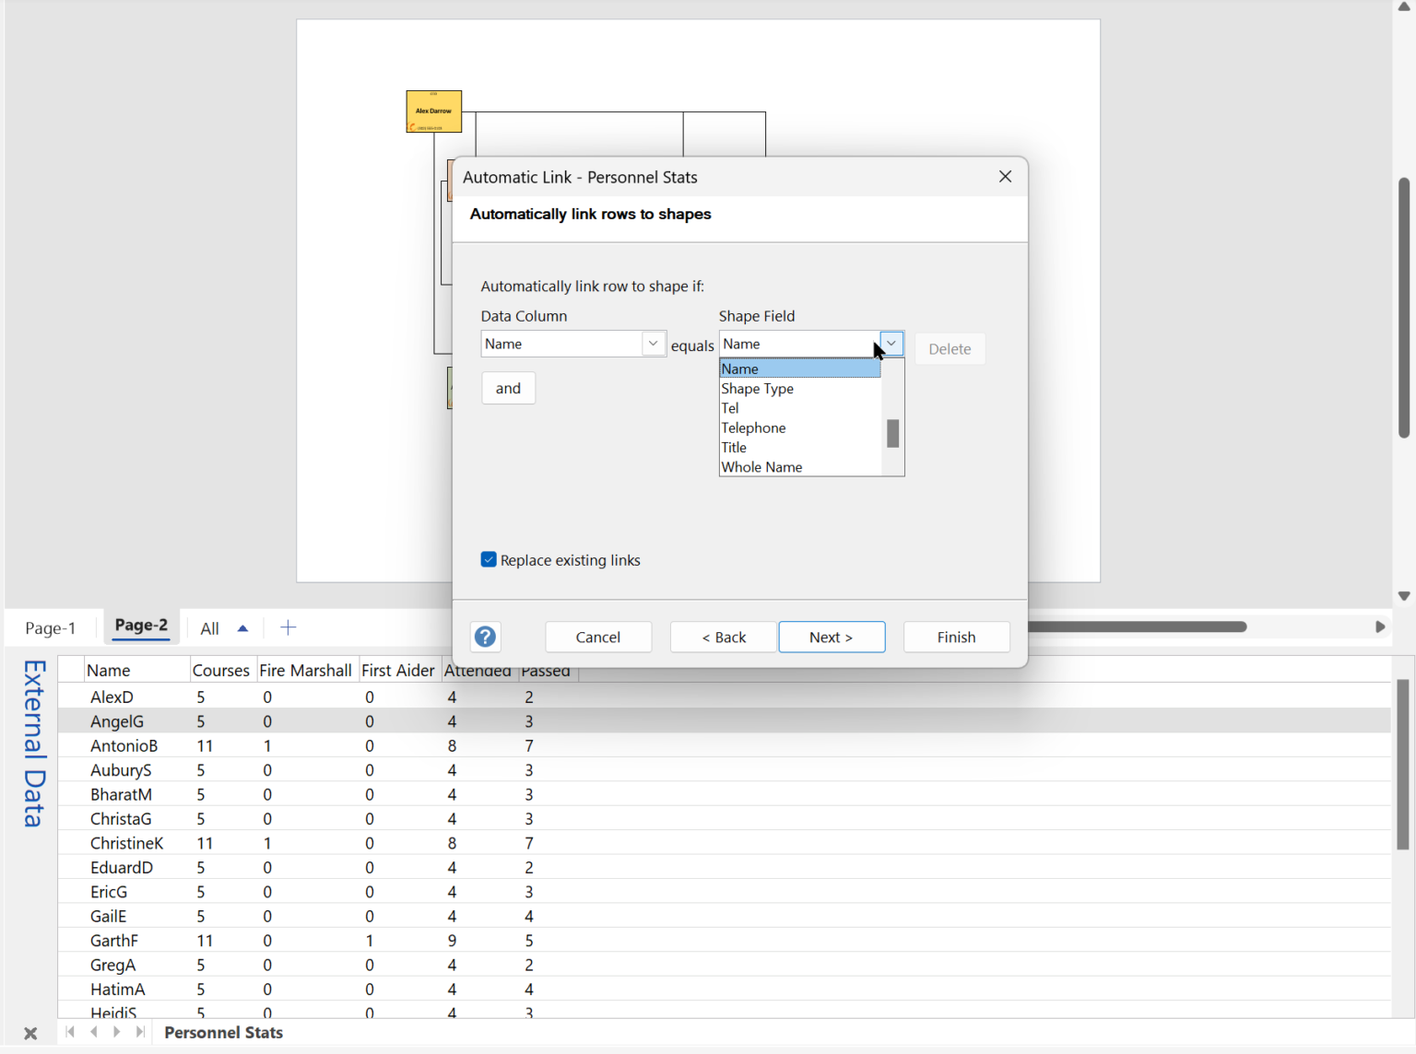
Task: Uncheck Replace existing links
Action: coord(489,559)
